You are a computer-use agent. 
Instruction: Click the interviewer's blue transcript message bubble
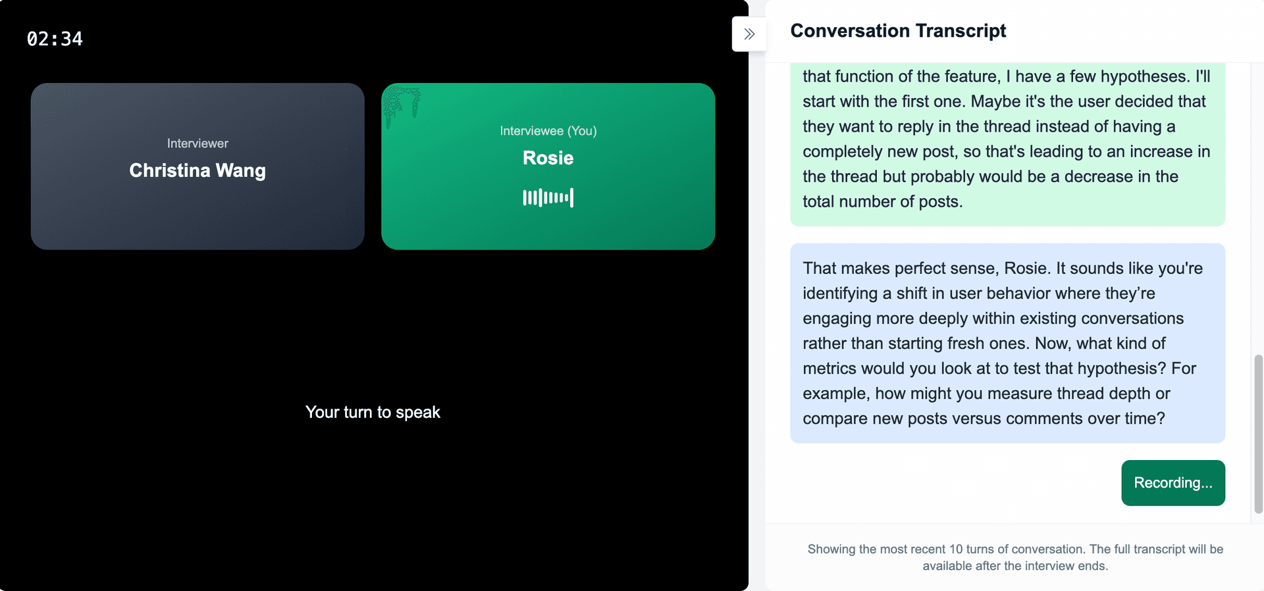[x=1007, y=343]
